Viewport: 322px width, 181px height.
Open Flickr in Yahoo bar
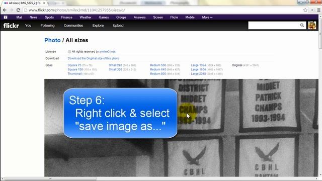pyautogui.click(x=174, y=17)
